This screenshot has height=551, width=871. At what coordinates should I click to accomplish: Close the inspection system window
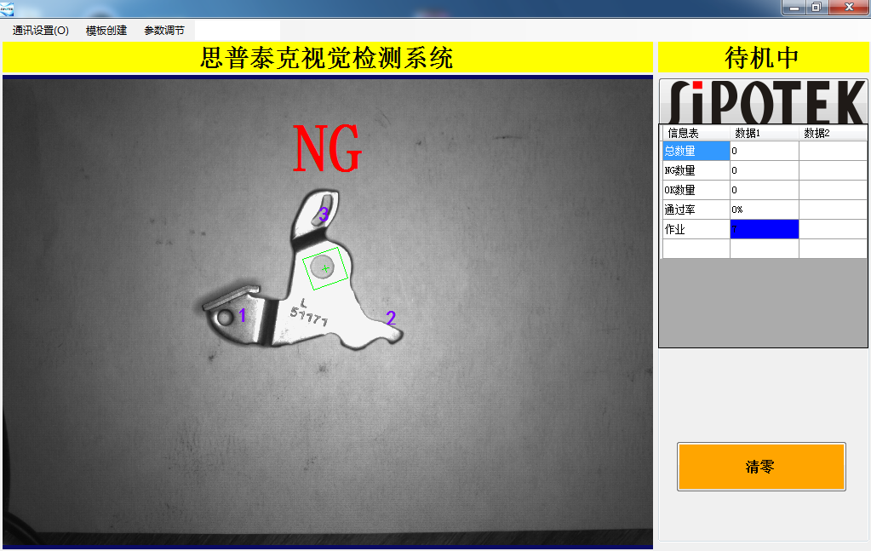849,7
